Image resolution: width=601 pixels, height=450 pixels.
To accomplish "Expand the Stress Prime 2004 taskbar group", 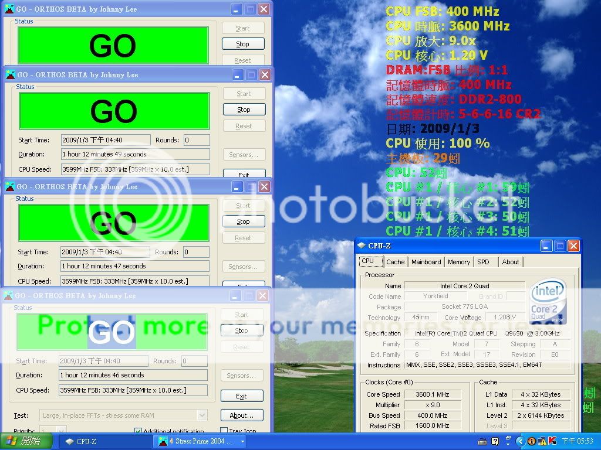I will pyautogui.click(x=242, y=441).
